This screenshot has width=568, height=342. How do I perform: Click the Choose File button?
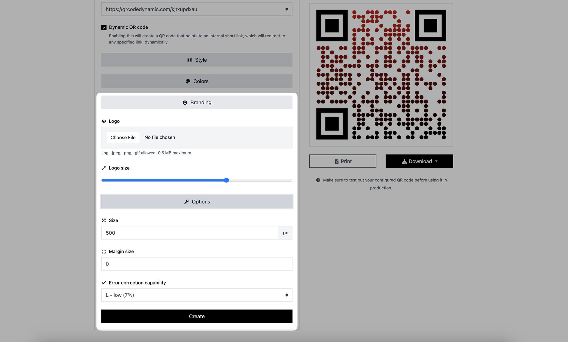tap(123, 137)
